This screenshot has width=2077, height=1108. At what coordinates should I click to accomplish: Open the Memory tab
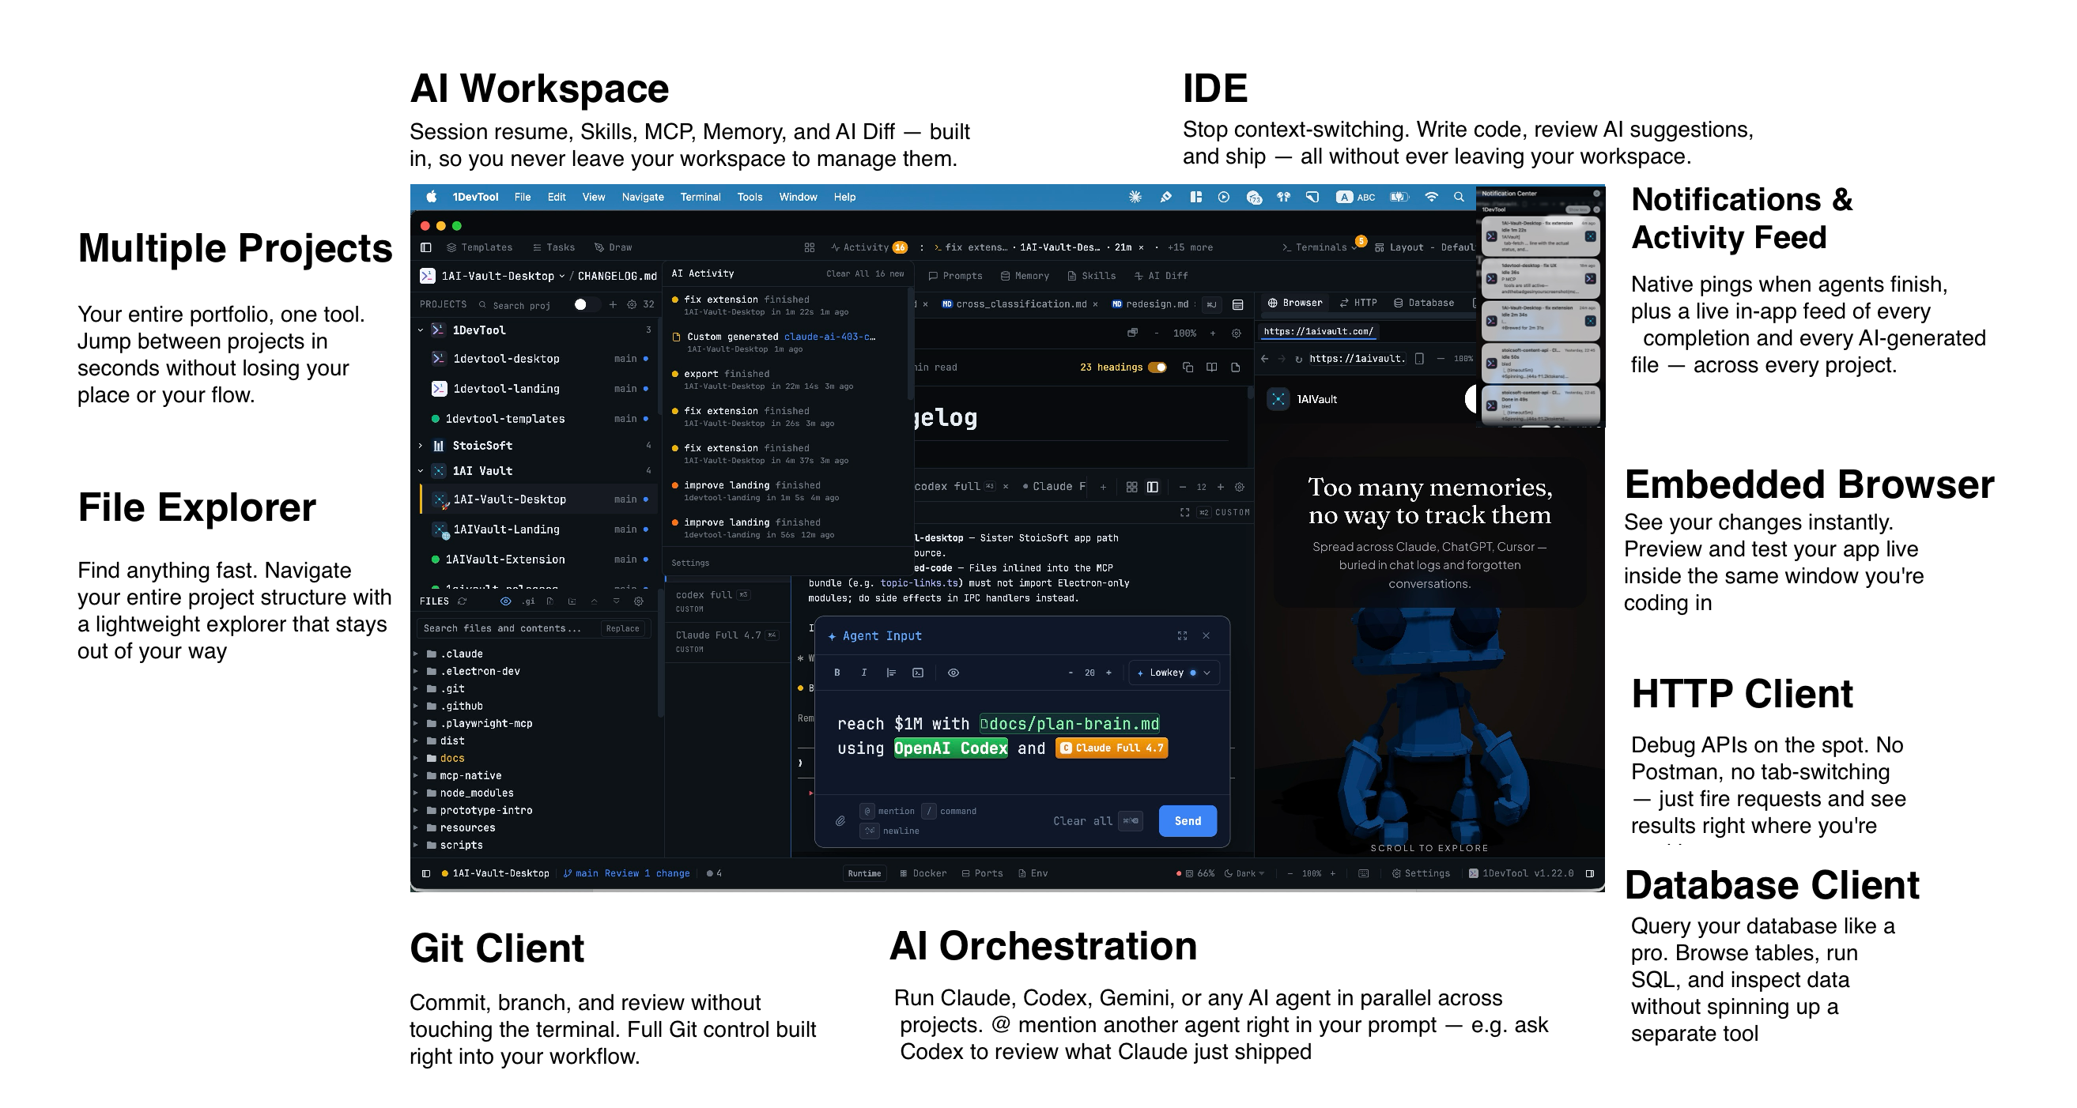coord(1025,276)
